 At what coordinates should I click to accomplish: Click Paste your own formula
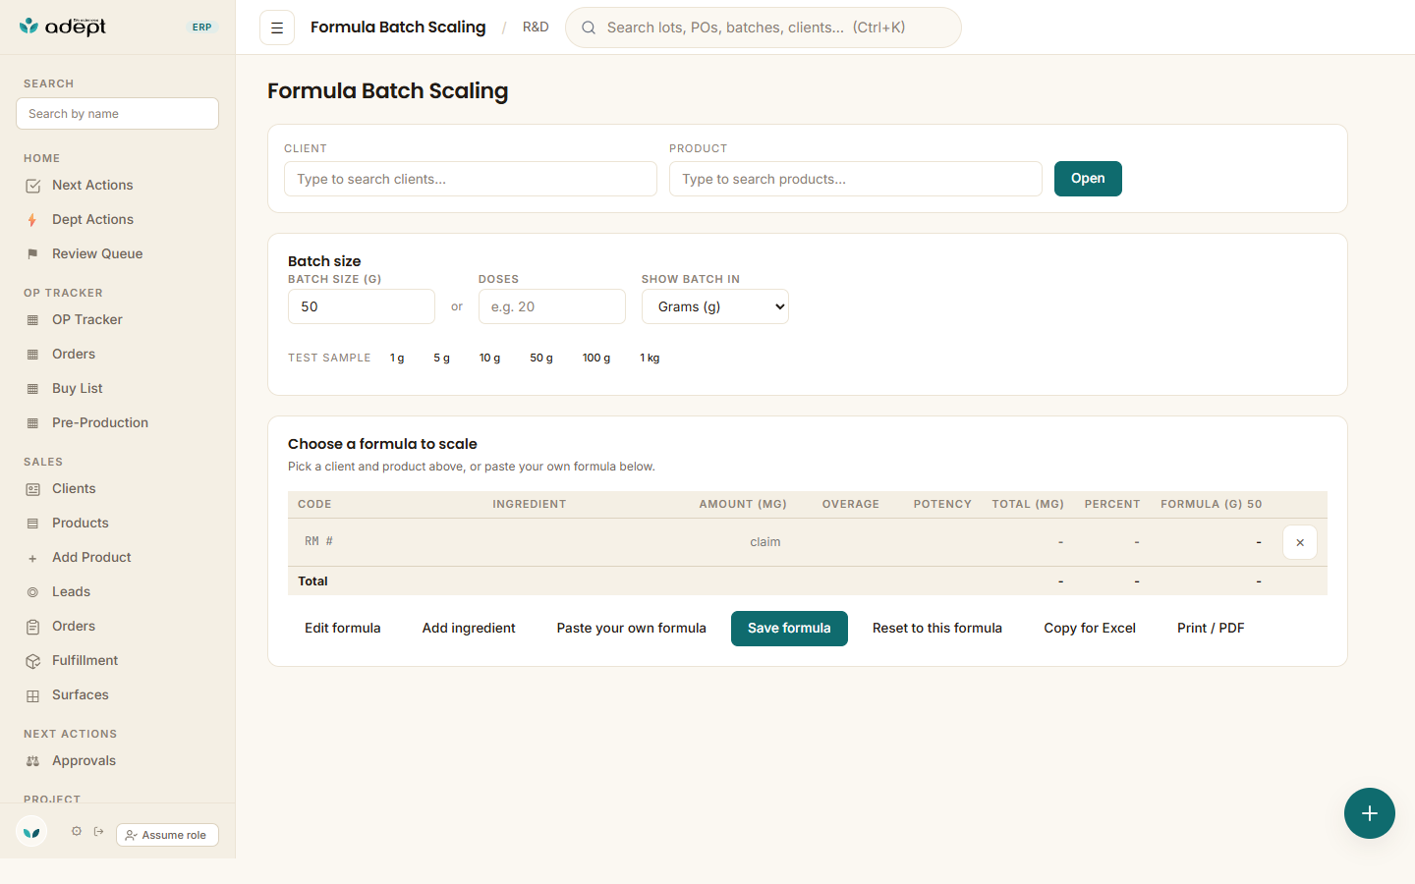point(632,629)
